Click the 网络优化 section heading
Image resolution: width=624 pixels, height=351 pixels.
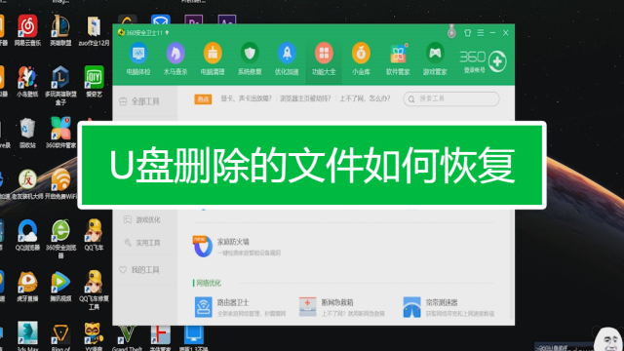[209, 283]
